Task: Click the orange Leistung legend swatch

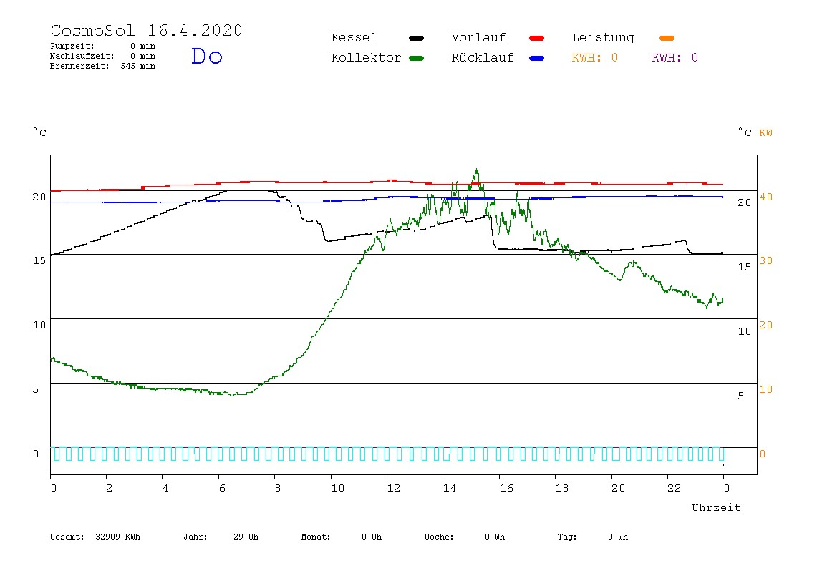Action: [667, 38]
